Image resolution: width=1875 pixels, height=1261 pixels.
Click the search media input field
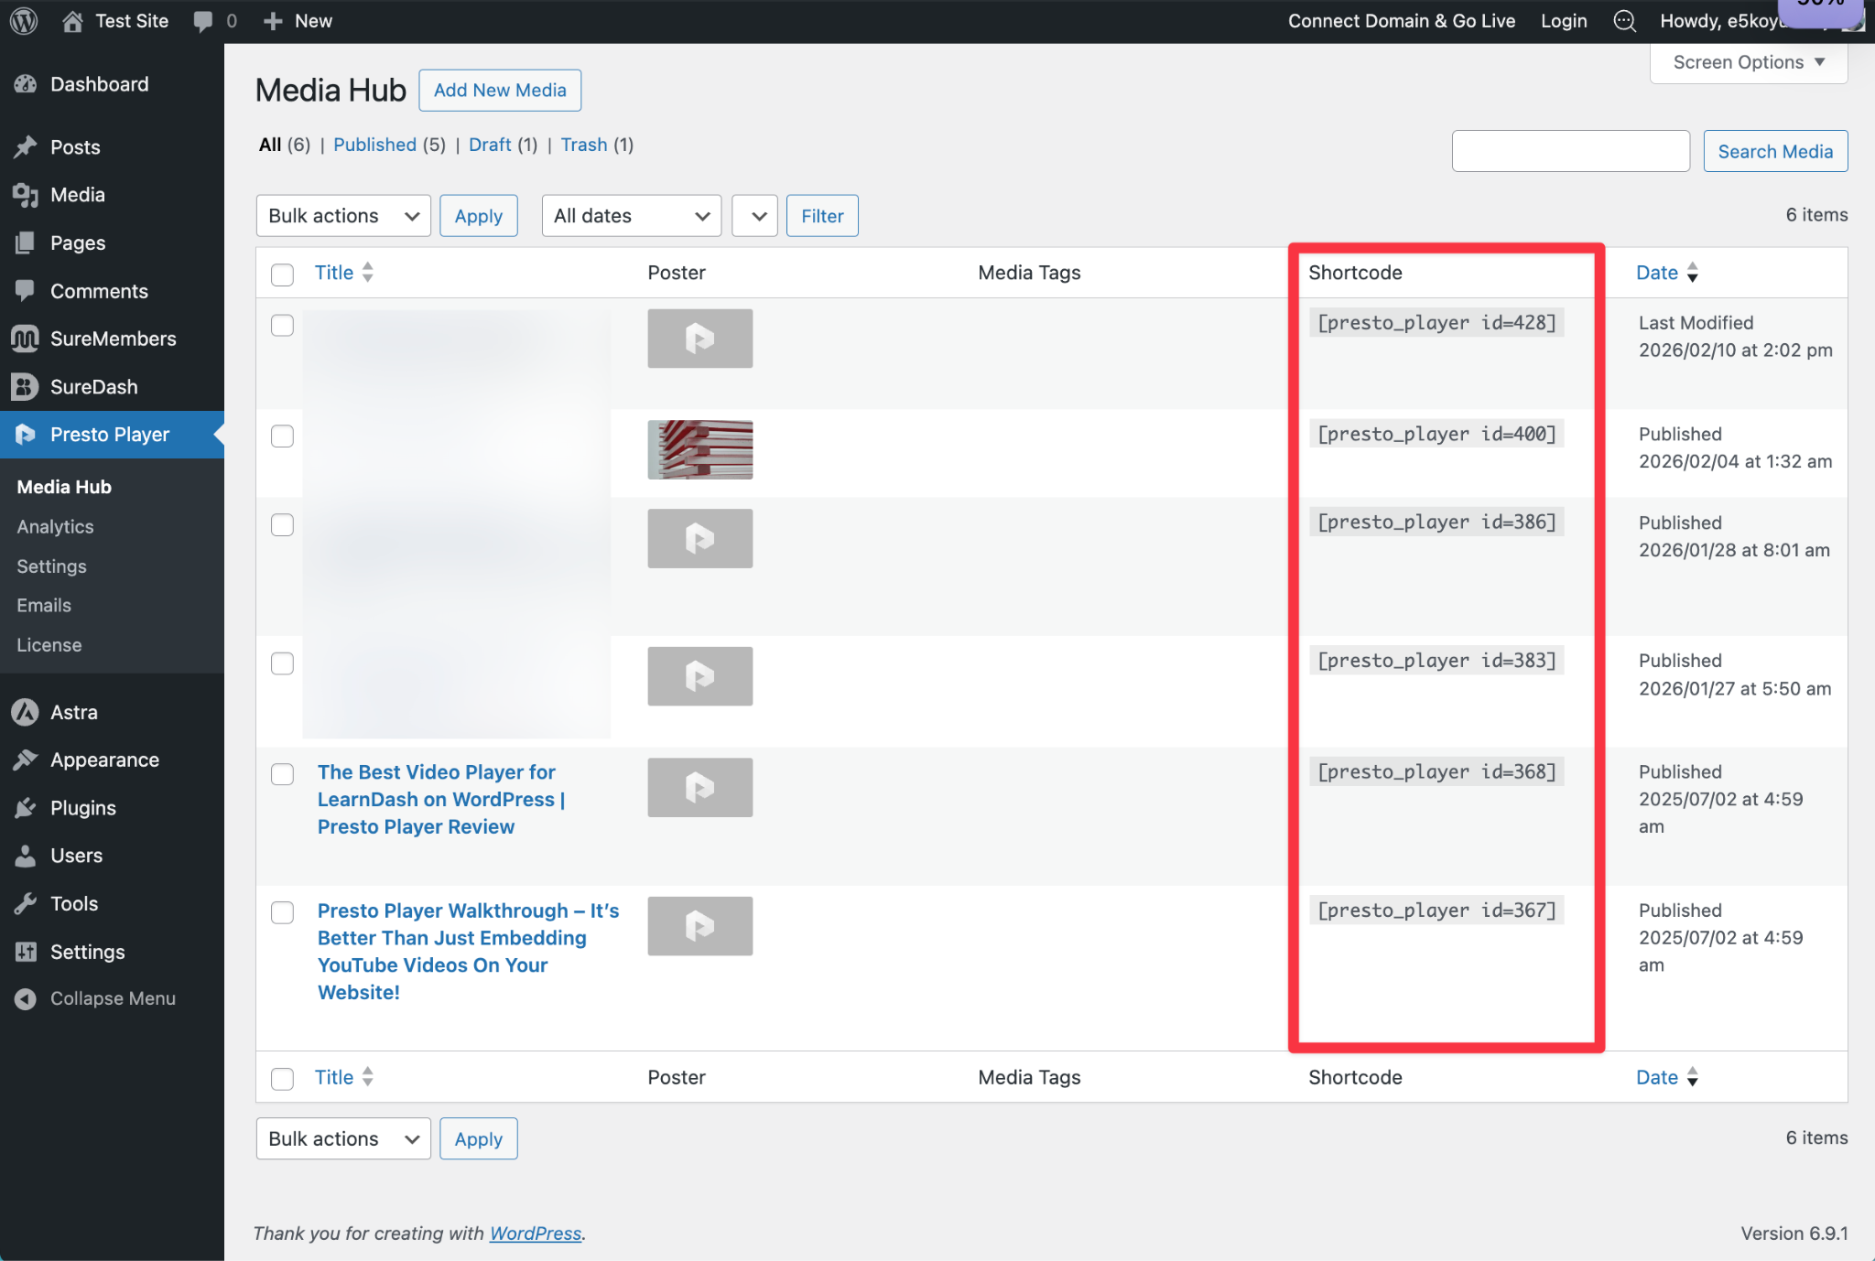tap(1570, 151)
